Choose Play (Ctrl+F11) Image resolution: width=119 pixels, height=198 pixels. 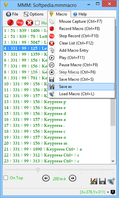(x=81, y=58)
